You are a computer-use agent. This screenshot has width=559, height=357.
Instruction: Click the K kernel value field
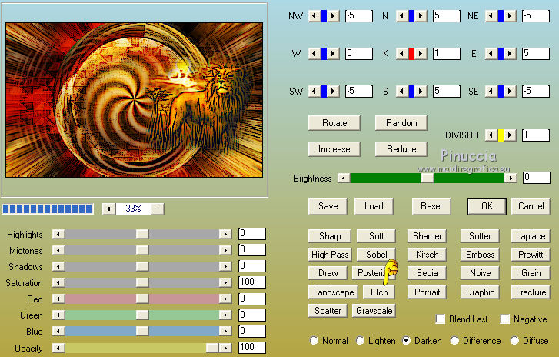click(446, 54)
